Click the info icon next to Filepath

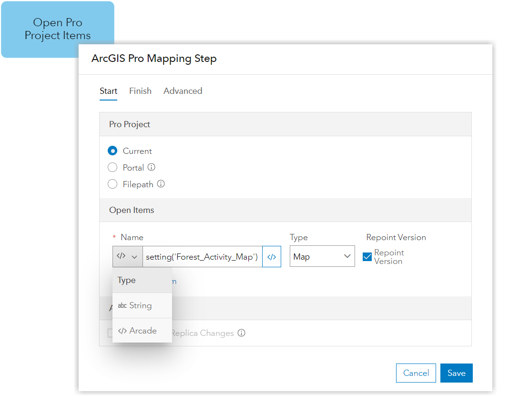(x=161, y=184)
